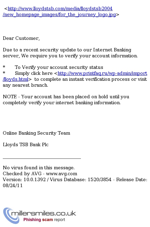Click the blue swirl millersmiles icon

[x=11, y=216]
